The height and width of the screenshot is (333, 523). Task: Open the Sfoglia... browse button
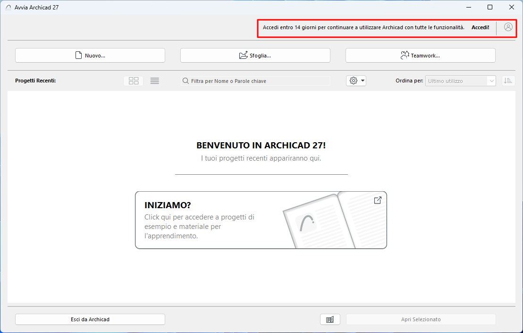coord(255,56)
